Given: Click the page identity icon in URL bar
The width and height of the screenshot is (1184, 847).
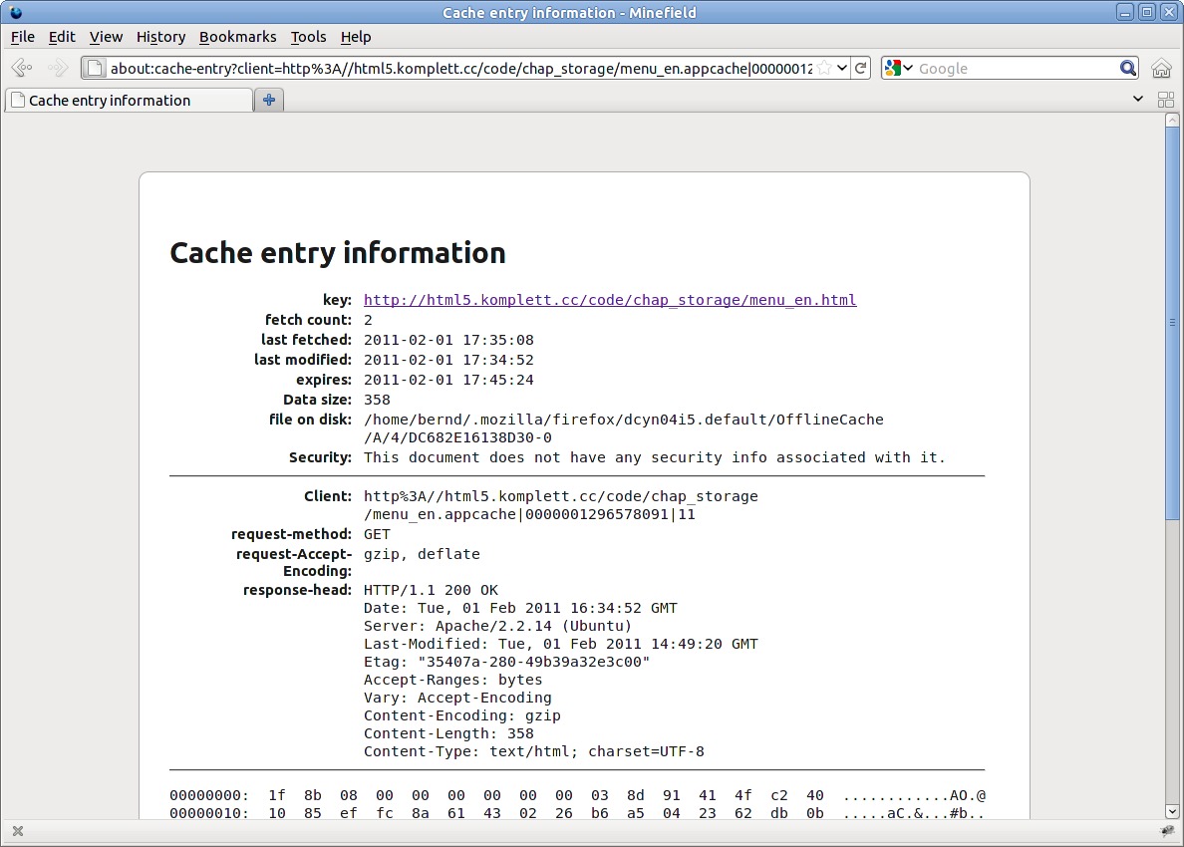Looking at the screenshot, I should pos(95,68).
